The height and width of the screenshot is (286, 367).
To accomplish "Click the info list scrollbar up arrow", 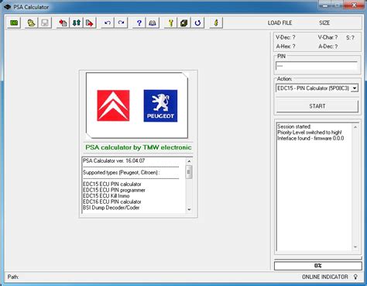I will tap(189, 161).
